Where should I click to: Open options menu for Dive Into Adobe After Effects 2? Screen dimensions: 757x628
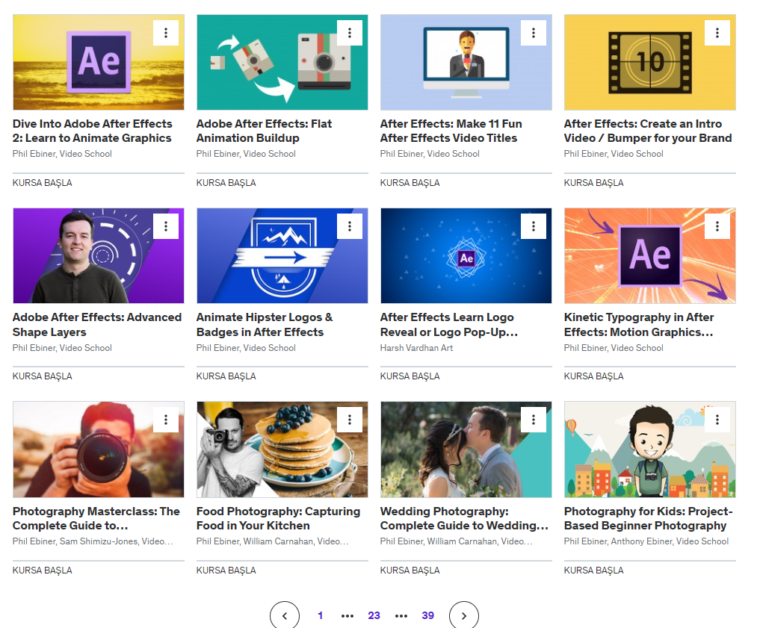pos(166,33)
